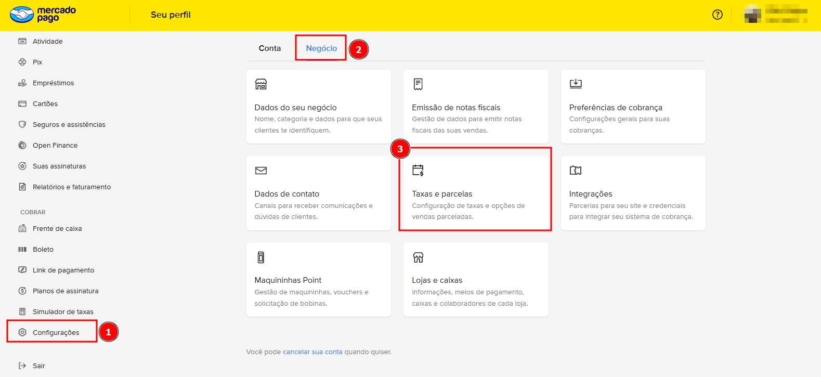Screen dimensions: 821x377
Task: Click the receipt icon for Emissão de notas fiscais
Action: click(x=418, y=84)
